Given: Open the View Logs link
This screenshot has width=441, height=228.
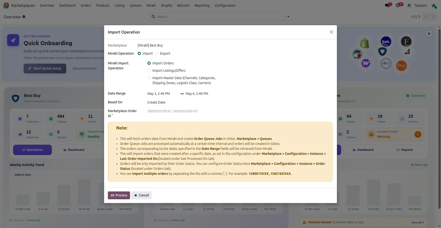Looking at the screenshot, I should point(419,165).
